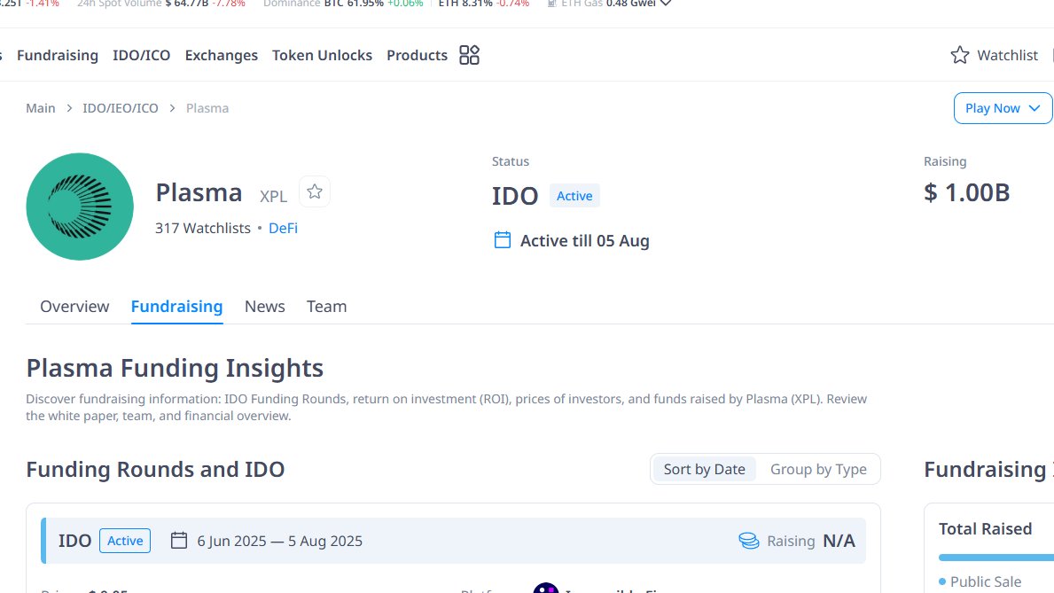1054x593 pixels.
Task: Click the Active badge in IDO round row
Action: point(125,541)
